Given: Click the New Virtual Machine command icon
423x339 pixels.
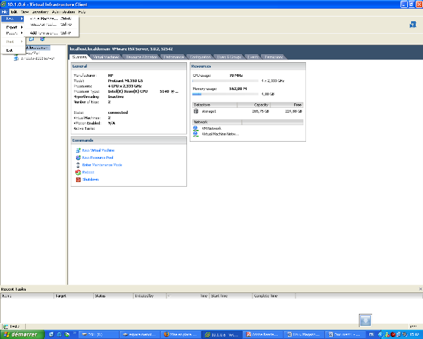Looking at the screenshot, I should pos(78,150).
